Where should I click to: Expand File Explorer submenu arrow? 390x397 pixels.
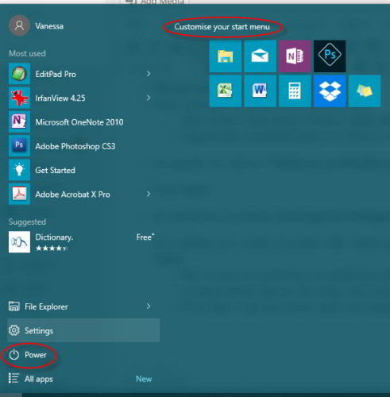point(149,306)
